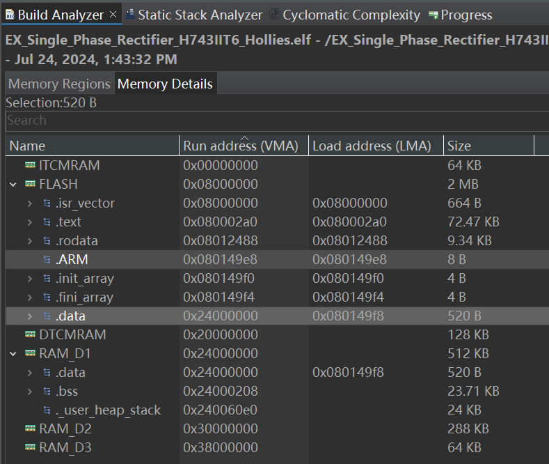Collapse the RAM_D1 memory region
This screenshot has height=464, width=549.
[13, 354]
